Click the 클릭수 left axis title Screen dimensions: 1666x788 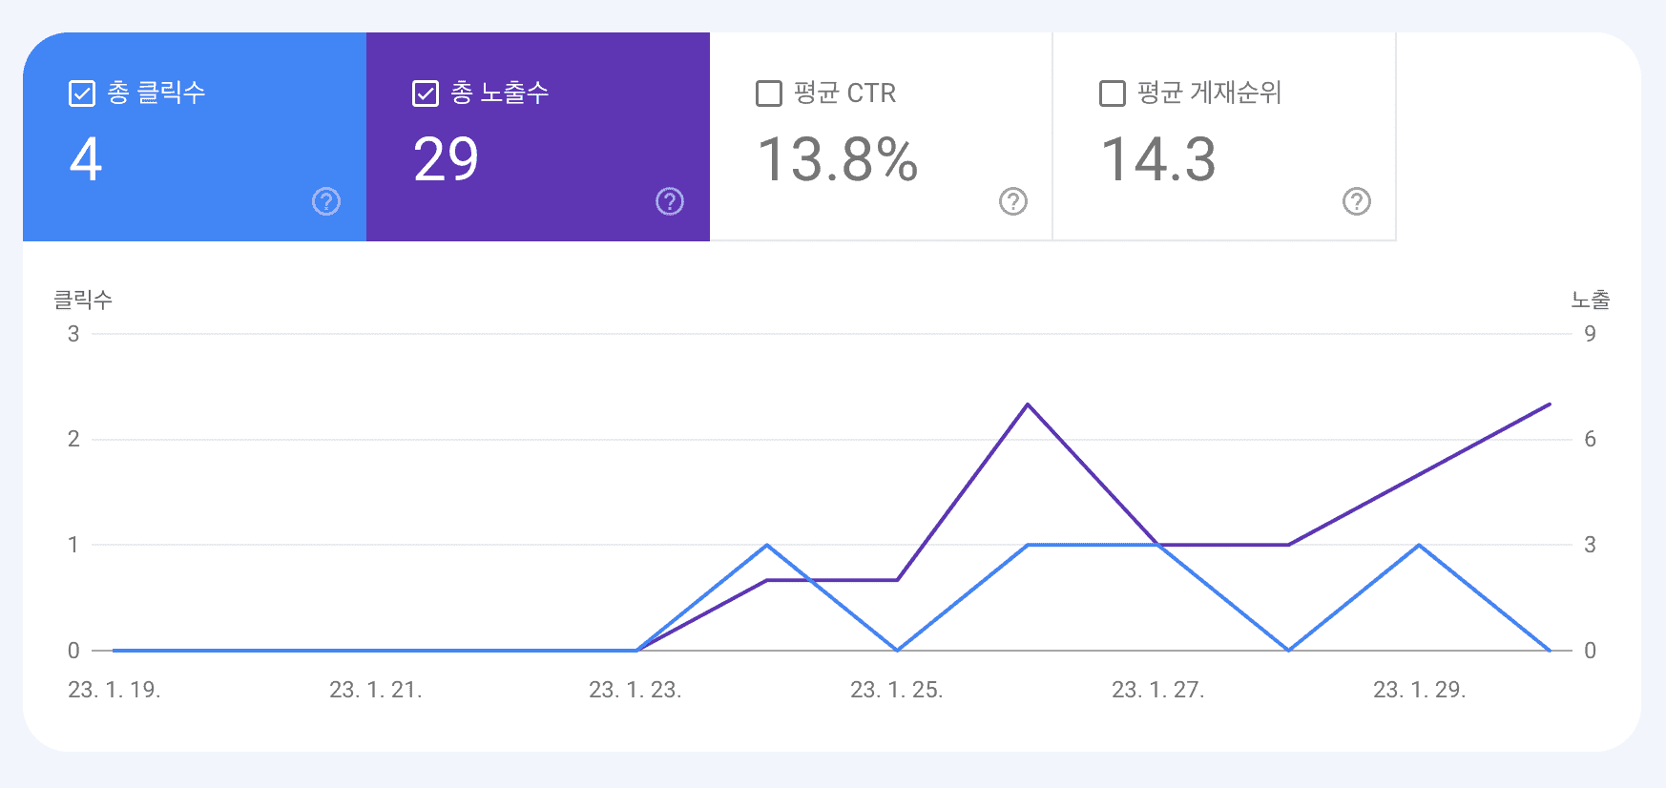click(x=83, y=301)
